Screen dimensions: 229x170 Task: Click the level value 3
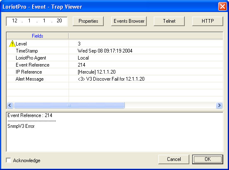(79, 44)
